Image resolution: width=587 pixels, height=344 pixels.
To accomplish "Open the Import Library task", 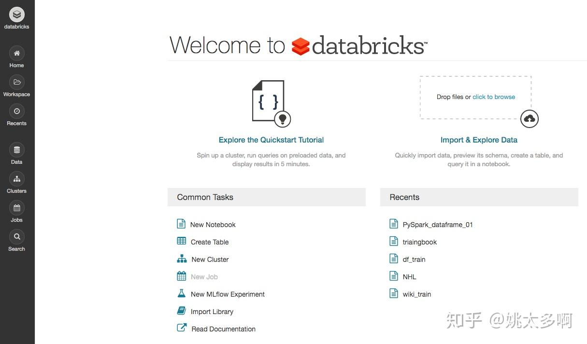I will coord(212,312).
